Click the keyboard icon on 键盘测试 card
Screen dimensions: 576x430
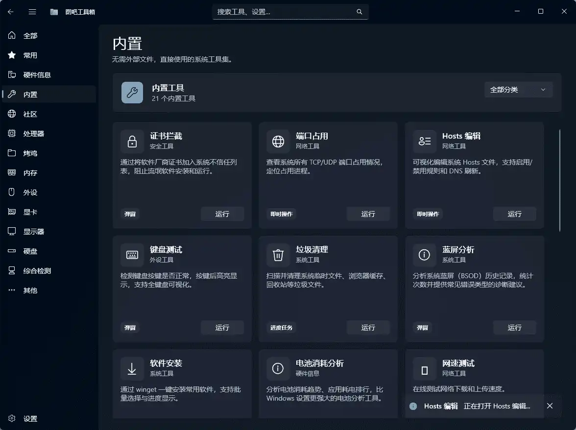pos(132,255)
